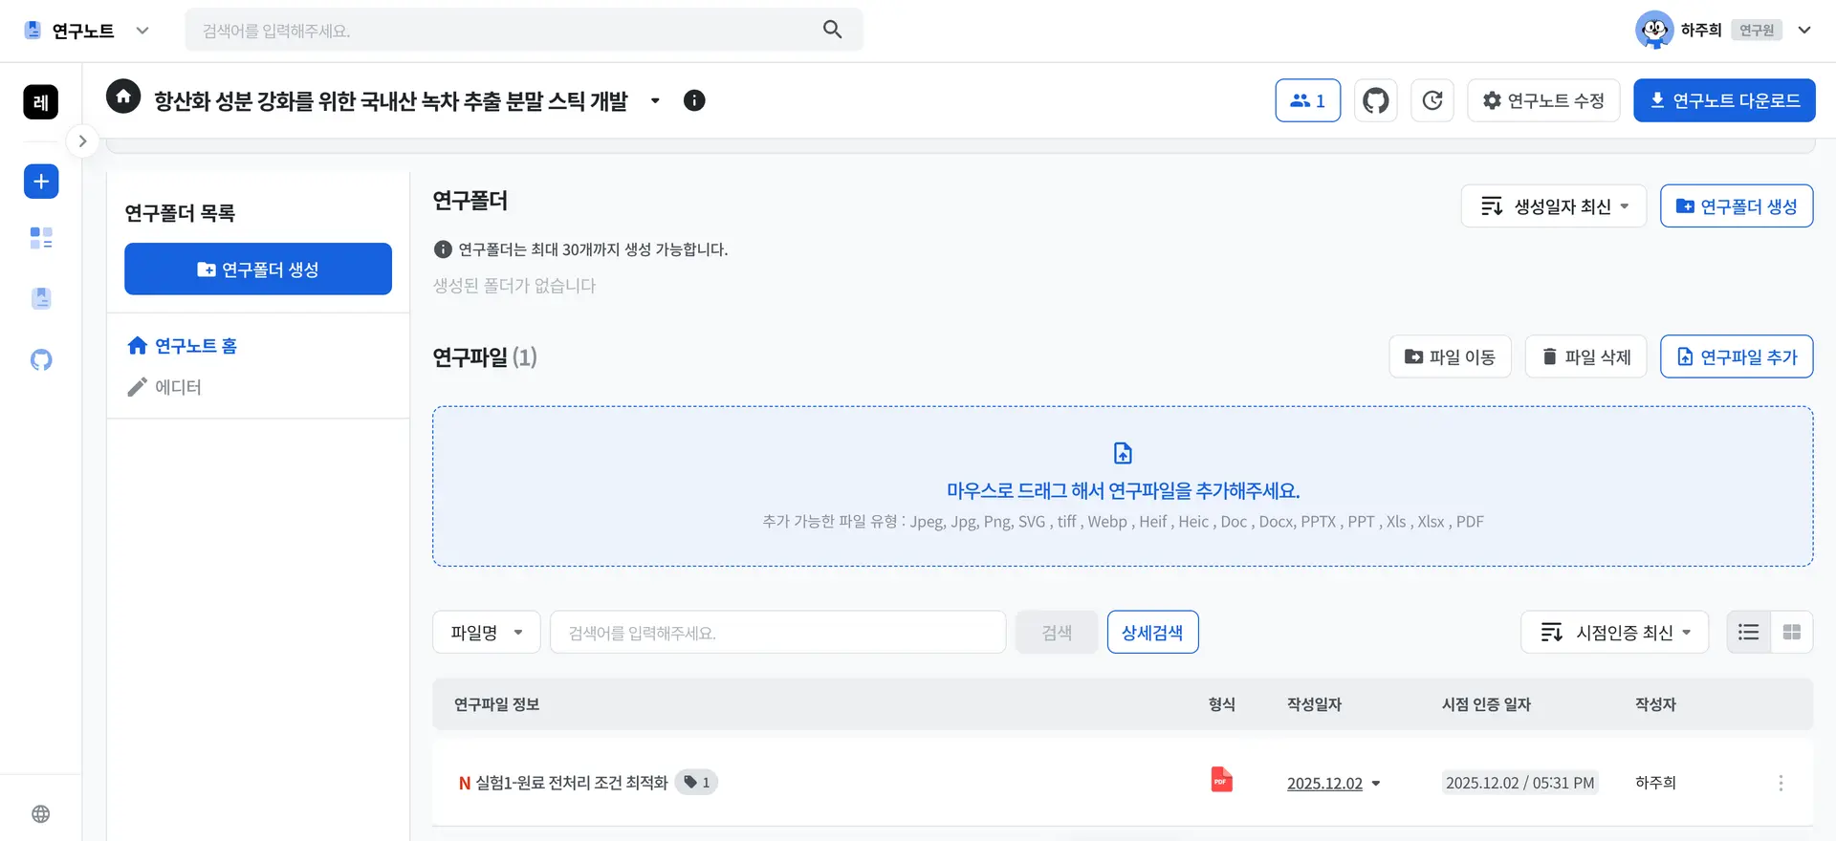Open the 시점인증 최신 sort dropdown
The width and height of the screenshot is (1836, 841).
[1615, 632]
